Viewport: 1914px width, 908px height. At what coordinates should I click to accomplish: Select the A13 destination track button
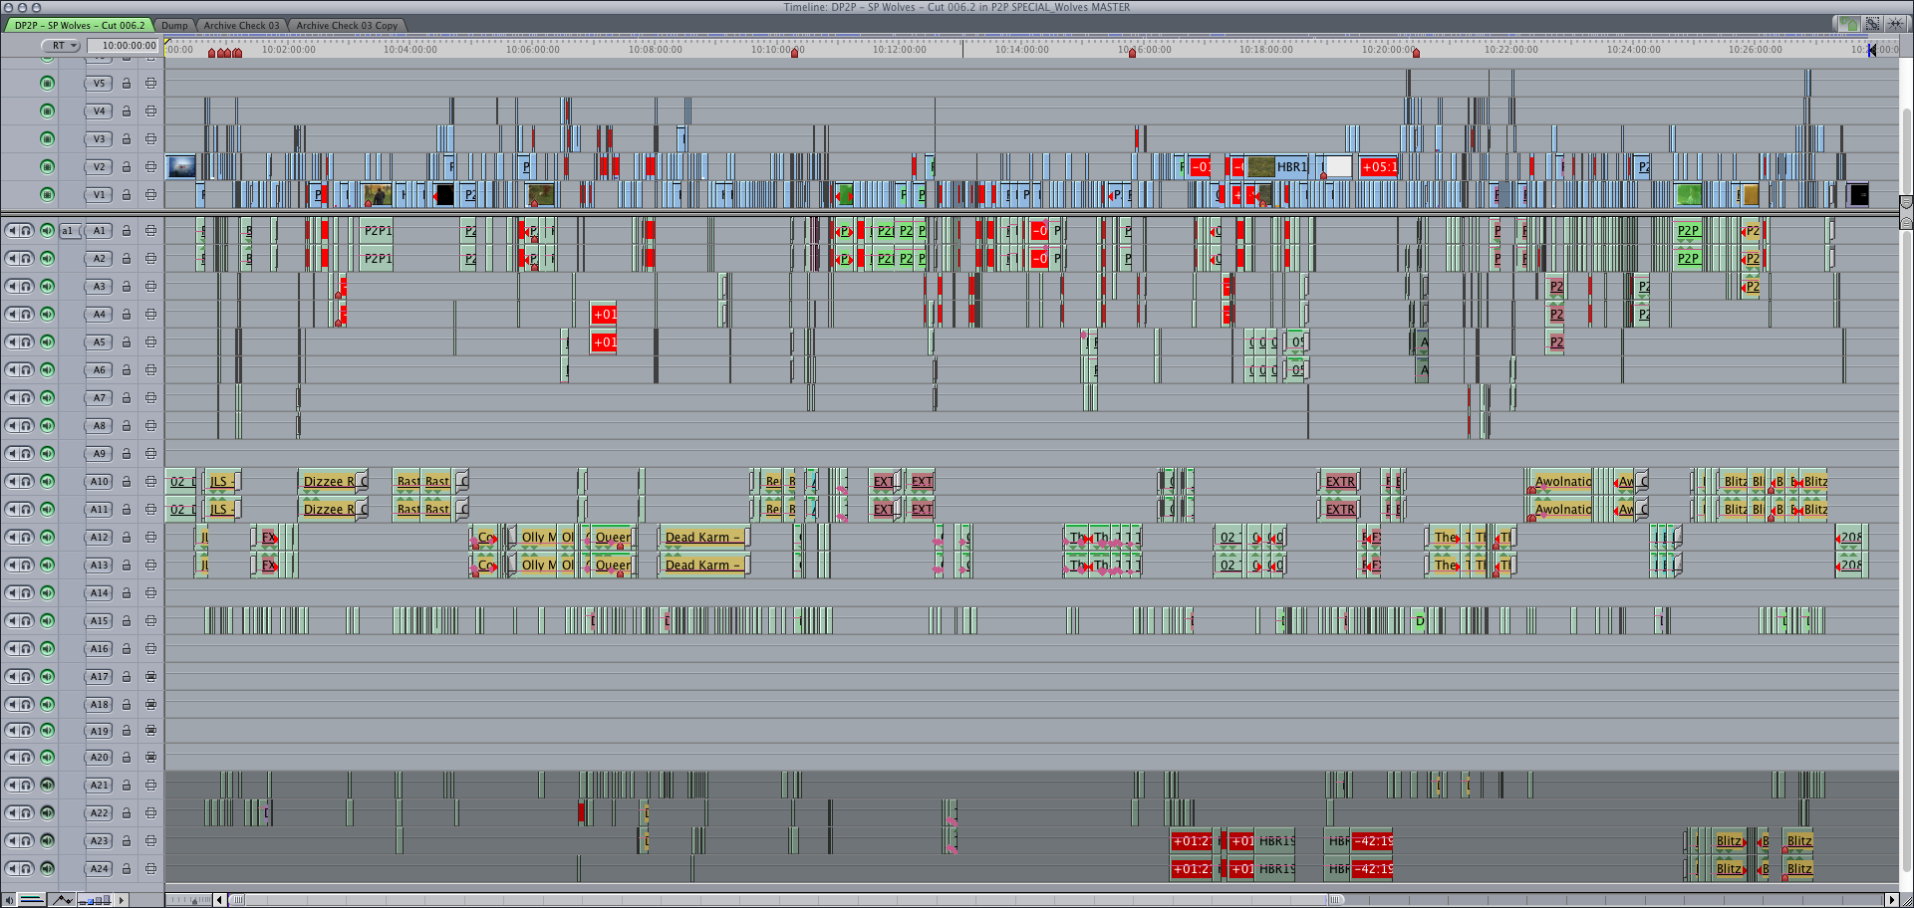[x=99, y=566]
